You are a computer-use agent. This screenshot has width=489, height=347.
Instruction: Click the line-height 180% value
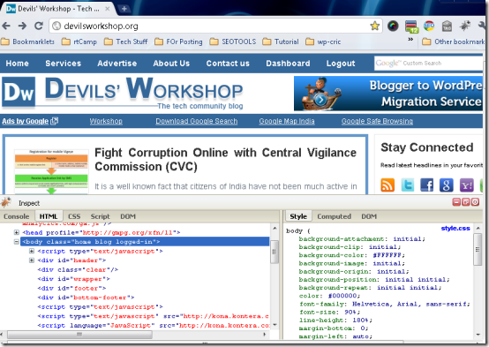point(360,321)
